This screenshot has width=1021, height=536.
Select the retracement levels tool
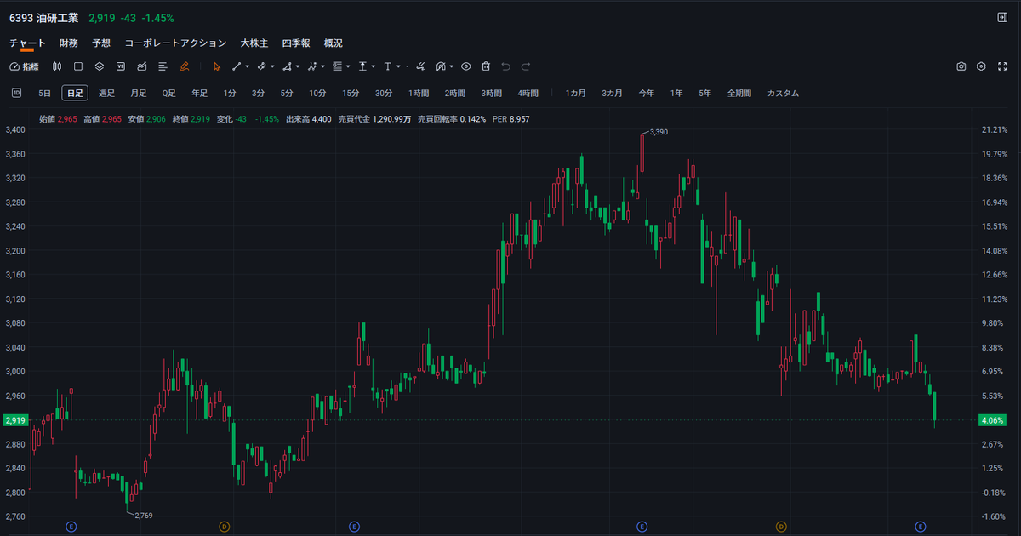[x=337, y=66]
